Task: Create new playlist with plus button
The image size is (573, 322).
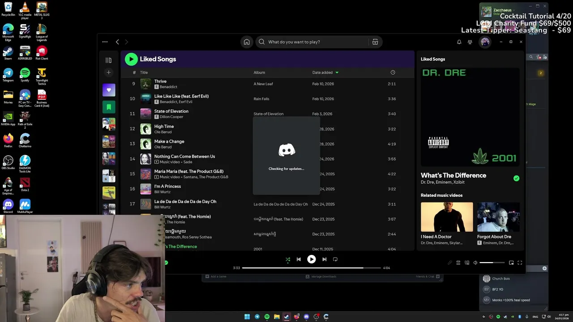Action: [108, 72]
